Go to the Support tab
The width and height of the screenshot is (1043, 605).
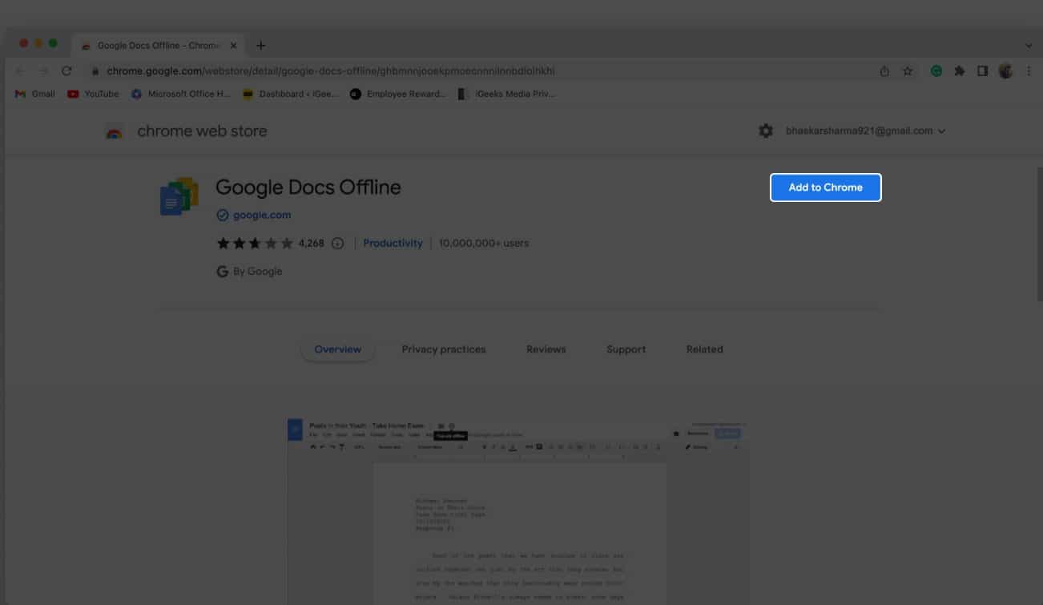pyautogui.click(x=626, y=349)
